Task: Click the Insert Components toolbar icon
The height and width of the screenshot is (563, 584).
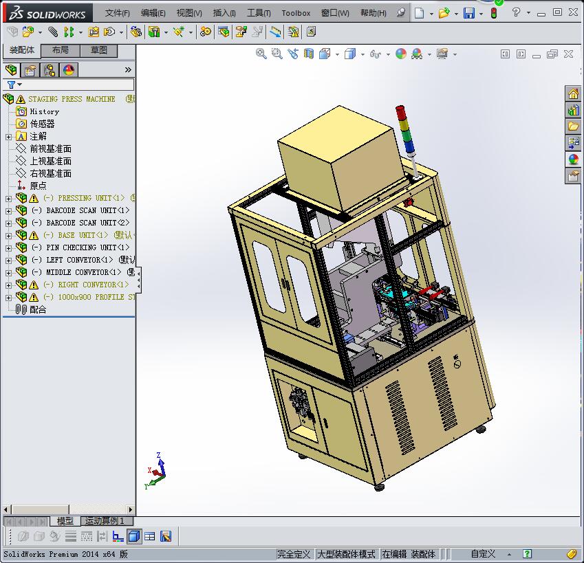Action: pos(28,32)
